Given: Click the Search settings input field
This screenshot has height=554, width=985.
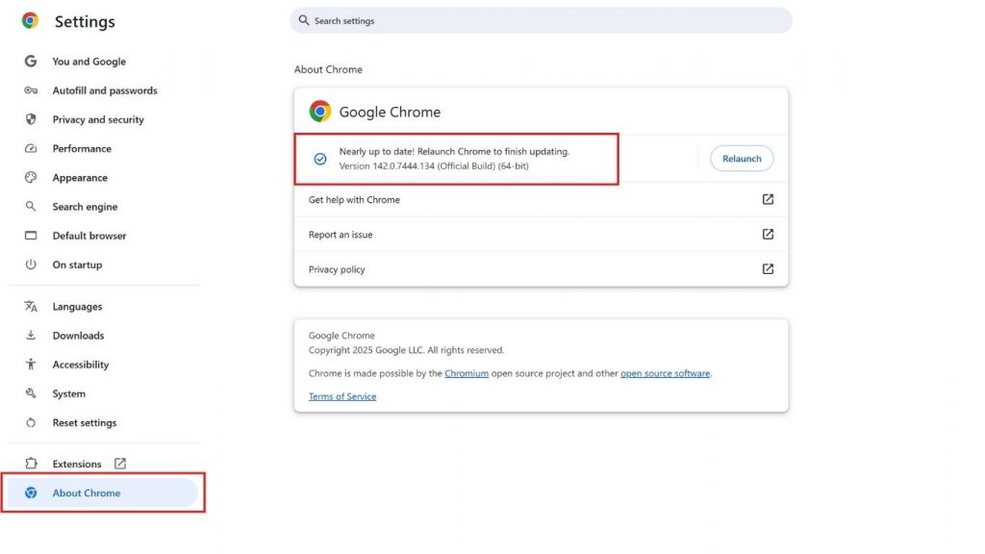Looking at the screenshot, I should click(541, 19).
